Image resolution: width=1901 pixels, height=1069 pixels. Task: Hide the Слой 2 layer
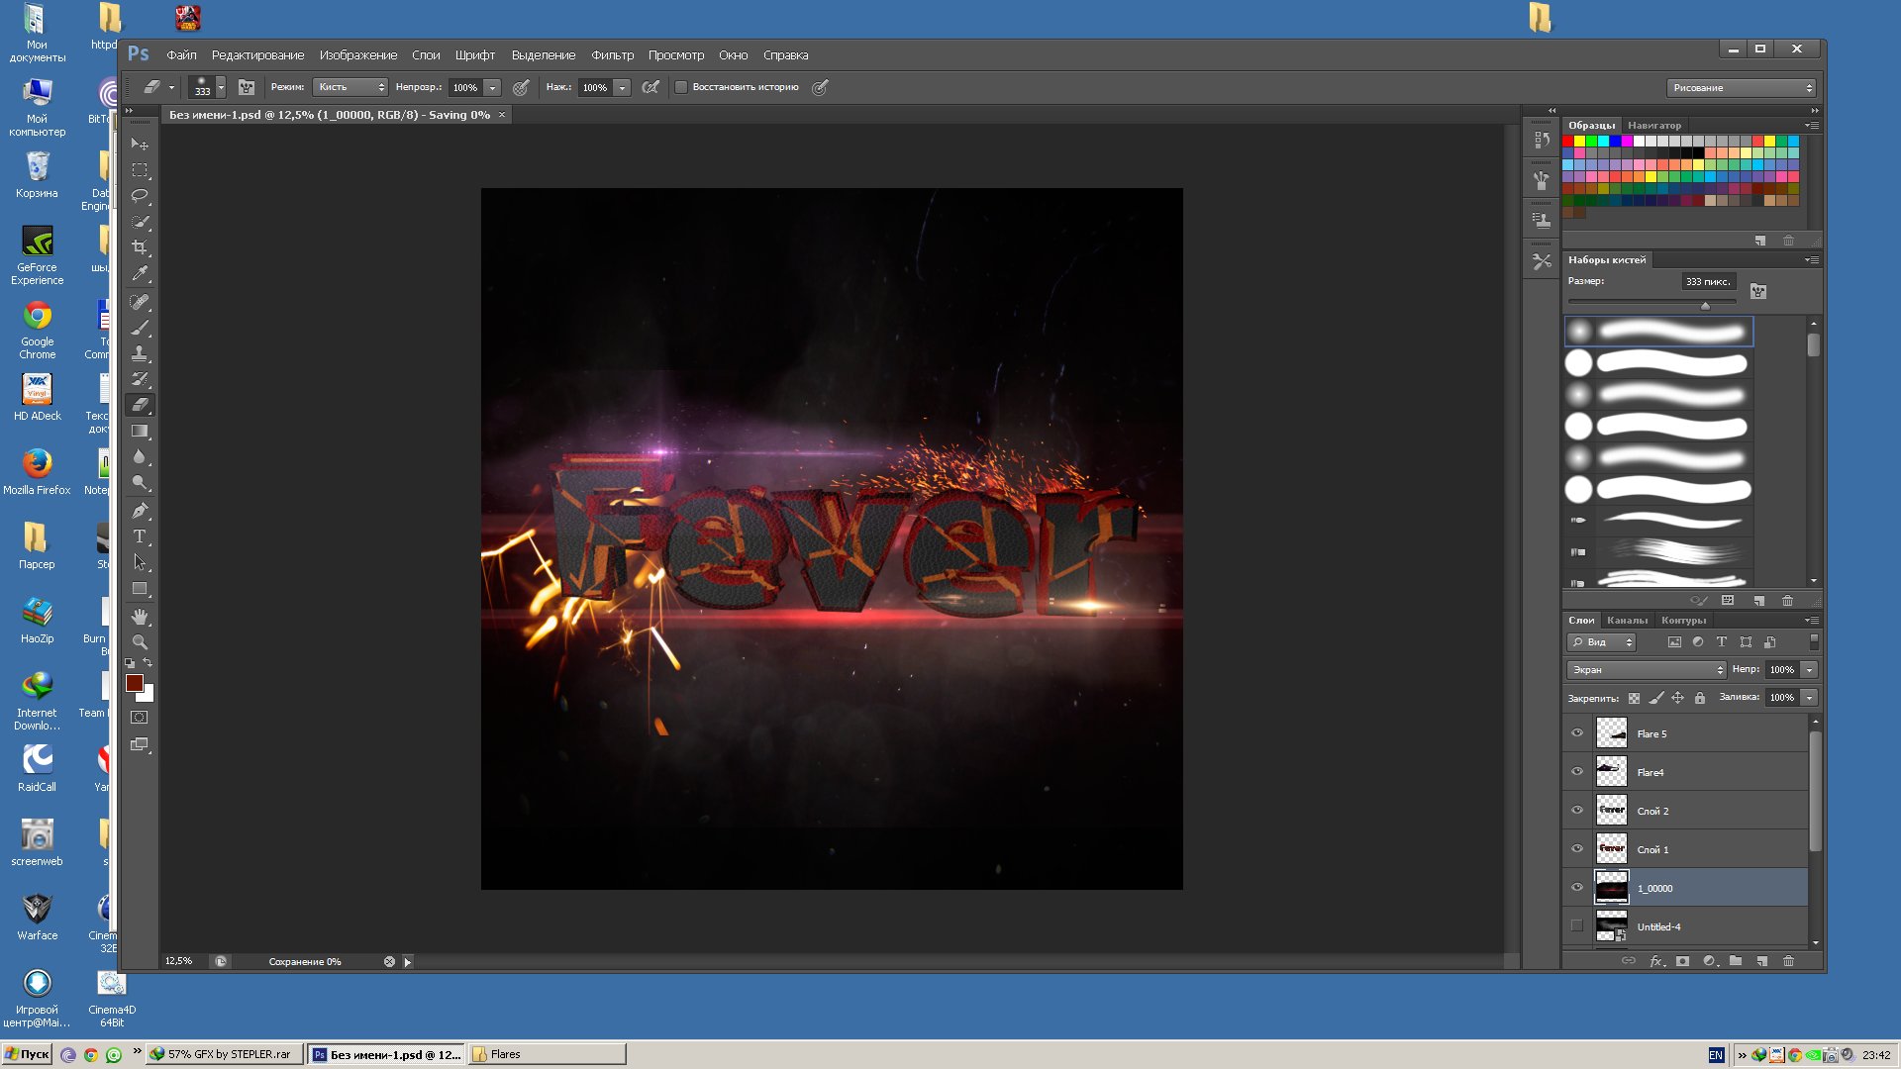[x=1577, y=811]
